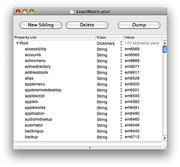180x167 pixels.
Task: Click value em9917
Action: [x=132, y=72]
